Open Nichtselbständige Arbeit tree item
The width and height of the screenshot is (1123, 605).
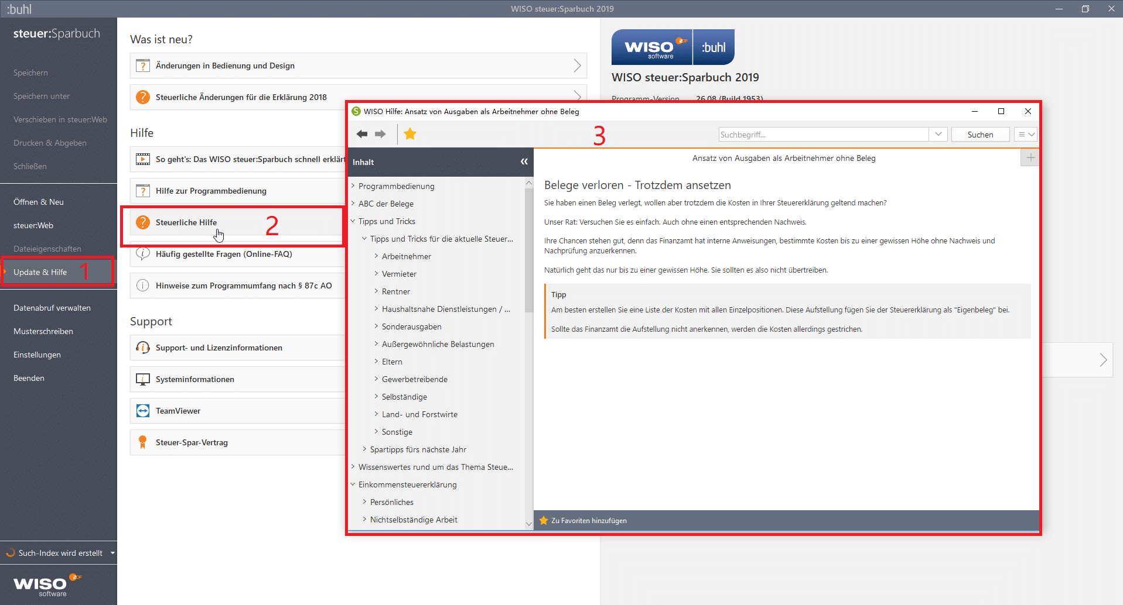click(x=414, y=520)
